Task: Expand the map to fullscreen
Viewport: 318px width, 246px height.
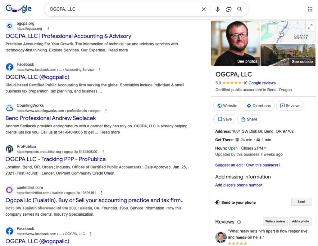Action: 310,26
